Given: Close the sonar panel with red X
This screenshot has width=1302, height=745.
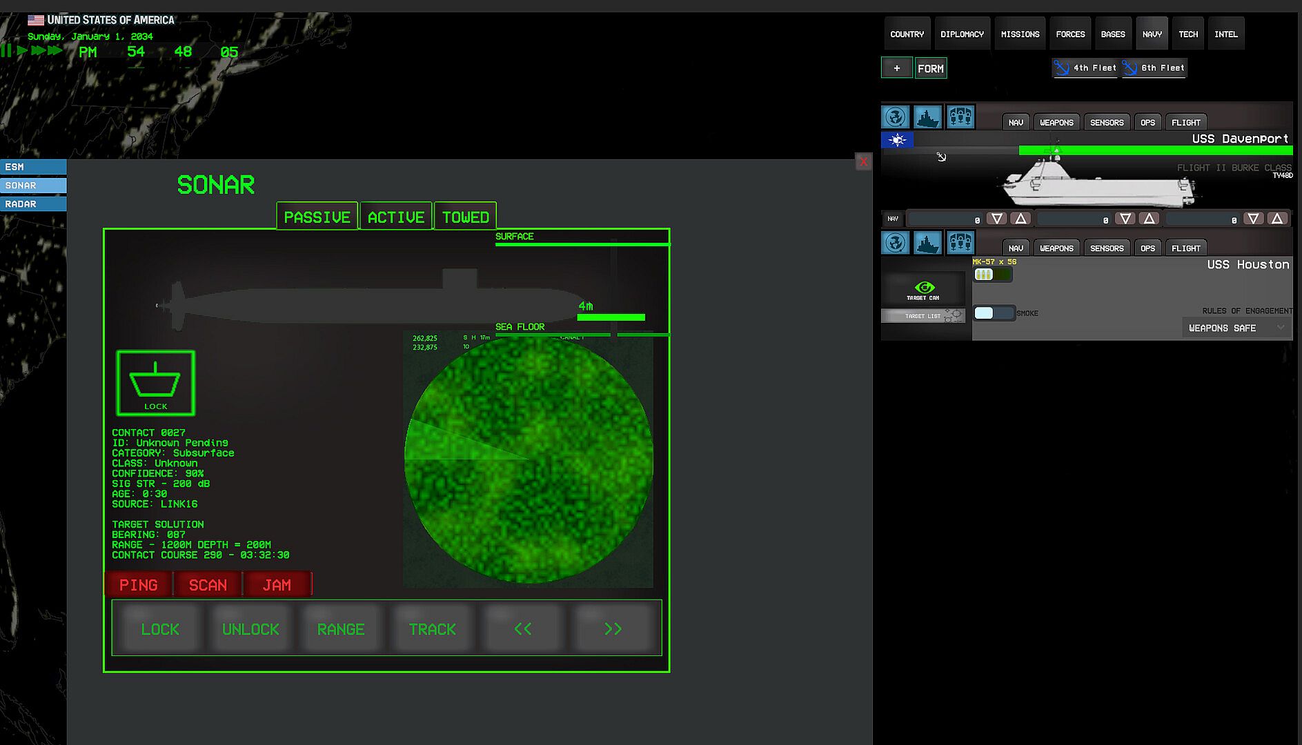Looking at the screenshot, I should coord(863,161).
